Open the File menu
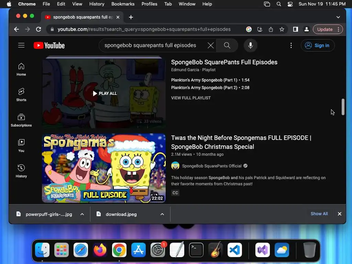The height and width of the screenshot is (264, 352). click(46, 4)
